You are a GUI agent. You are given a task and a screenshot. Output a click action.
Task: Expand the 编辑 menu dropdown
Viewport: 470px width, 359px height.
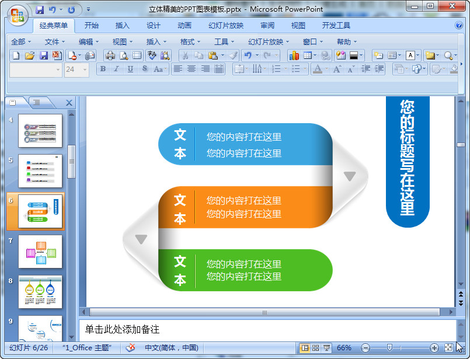pyautogui.click(x=89, y=41)
